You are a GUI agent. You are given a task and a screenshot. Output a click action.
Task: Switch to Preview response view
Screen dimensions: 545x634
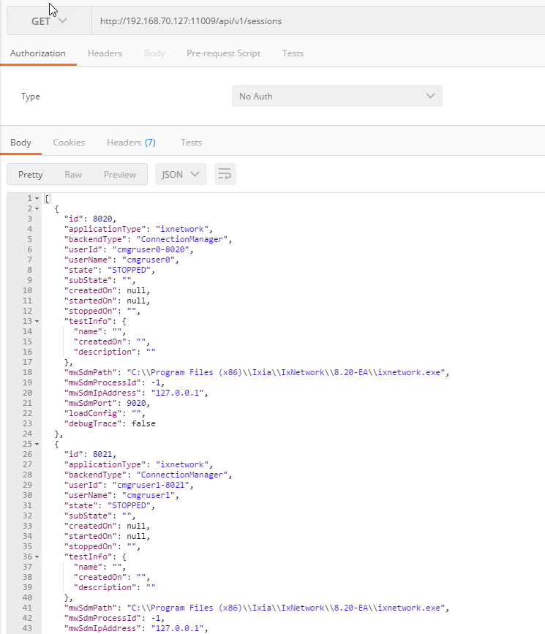119,174
